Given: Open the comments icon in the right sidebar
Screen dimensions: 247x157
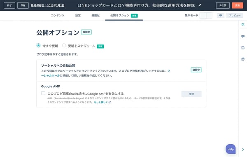Looking at the screenshot, I should 243,36.
